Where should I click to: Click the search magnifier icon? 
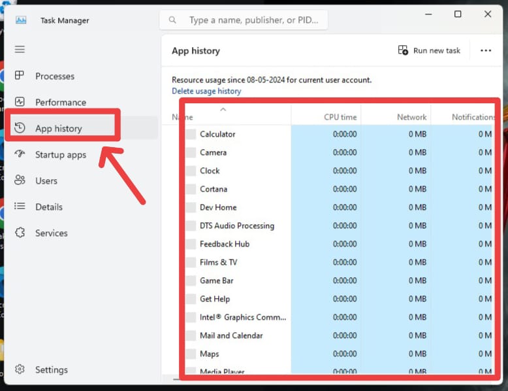(x=172, y=20)
